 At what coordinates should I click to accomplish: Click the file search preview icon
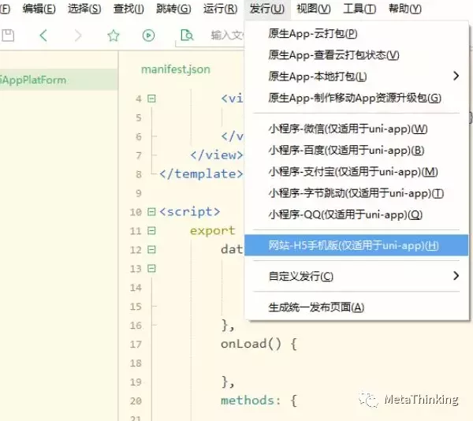coord(186,35)
